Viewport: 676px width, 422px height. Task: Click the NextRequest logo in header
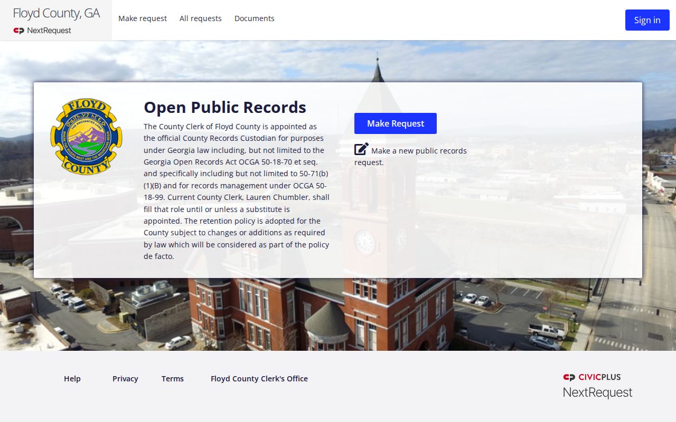(x=42, y=31)
